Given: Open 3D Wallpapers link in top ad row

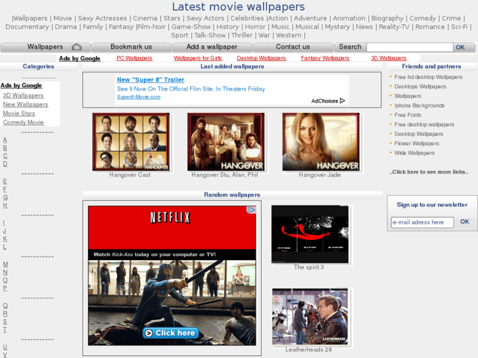Looking at the screenshot, I should [389, 58].
